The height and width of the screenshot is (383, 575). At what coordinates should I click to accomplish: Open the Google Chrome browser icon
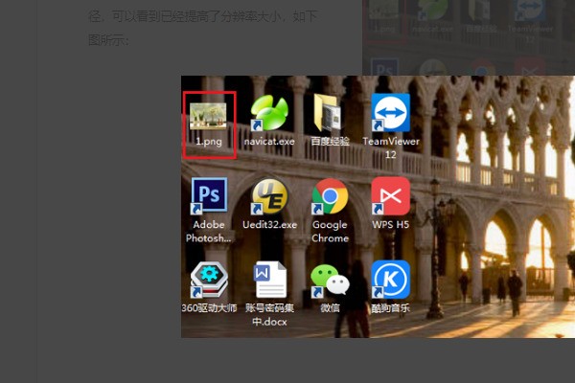point(330,196)
